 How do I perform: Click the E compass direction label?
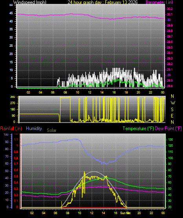(172, 116)
